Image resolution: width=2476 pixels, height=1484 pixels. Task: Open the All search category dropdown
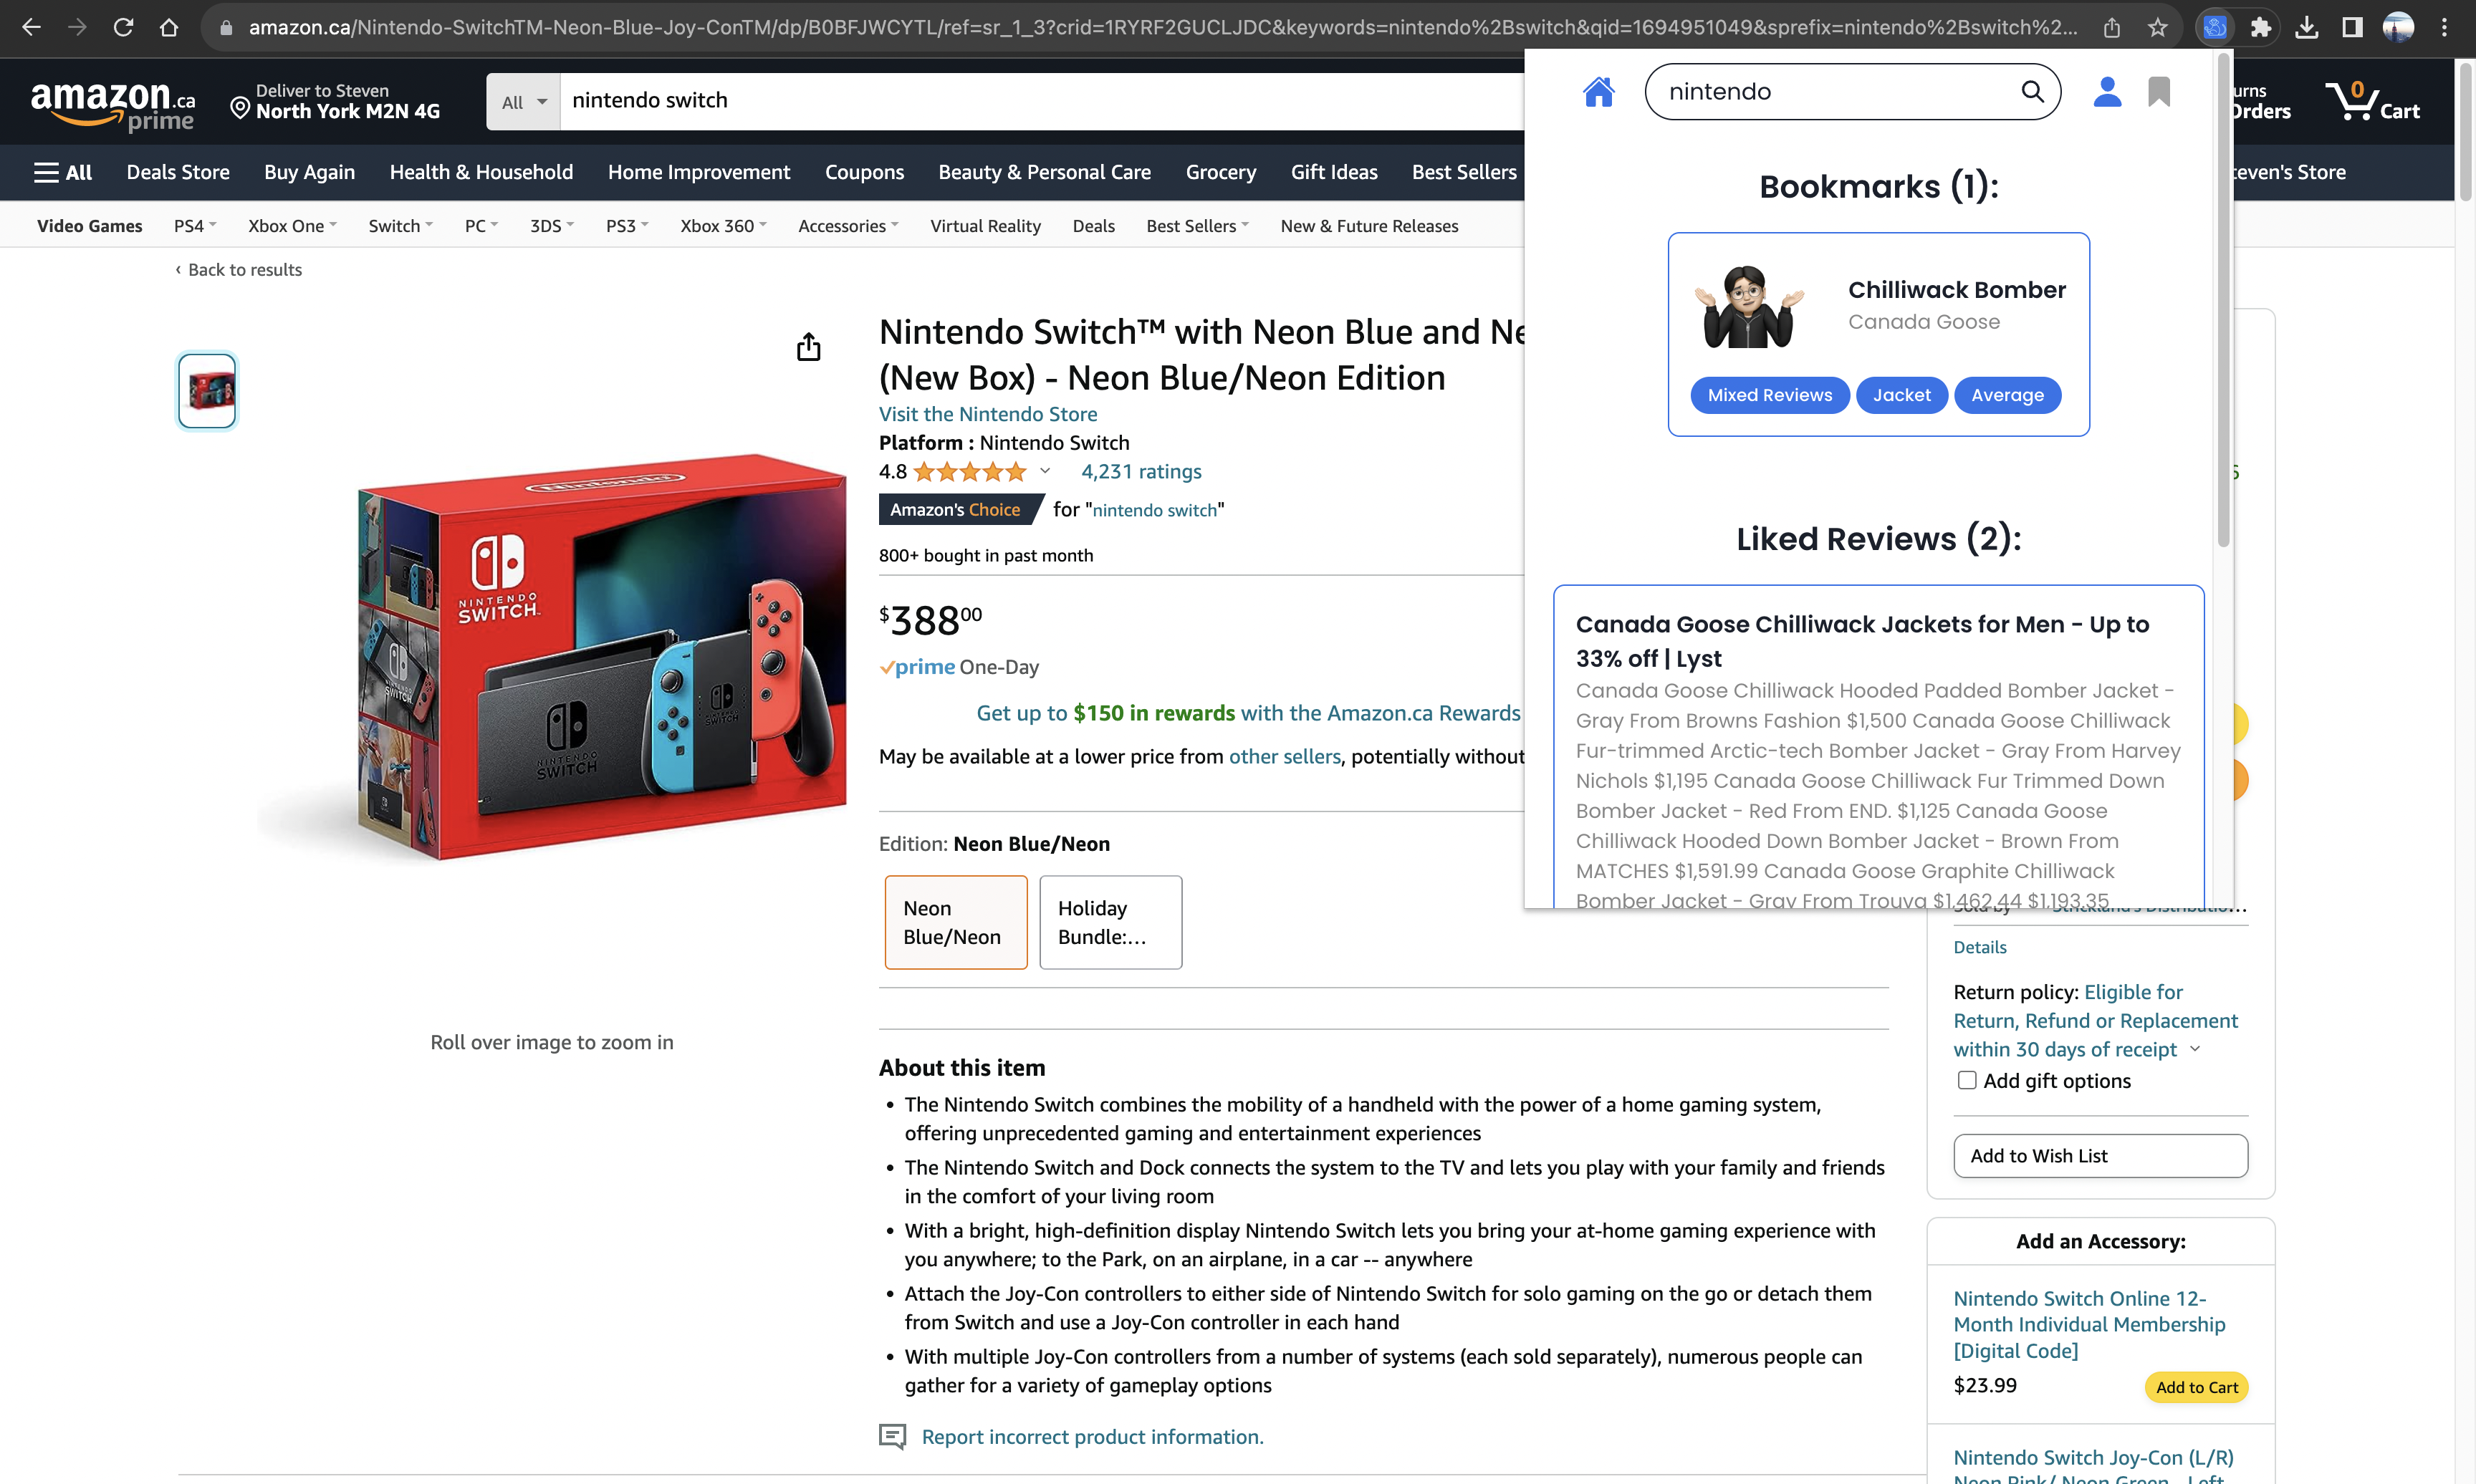pos(523,101)
